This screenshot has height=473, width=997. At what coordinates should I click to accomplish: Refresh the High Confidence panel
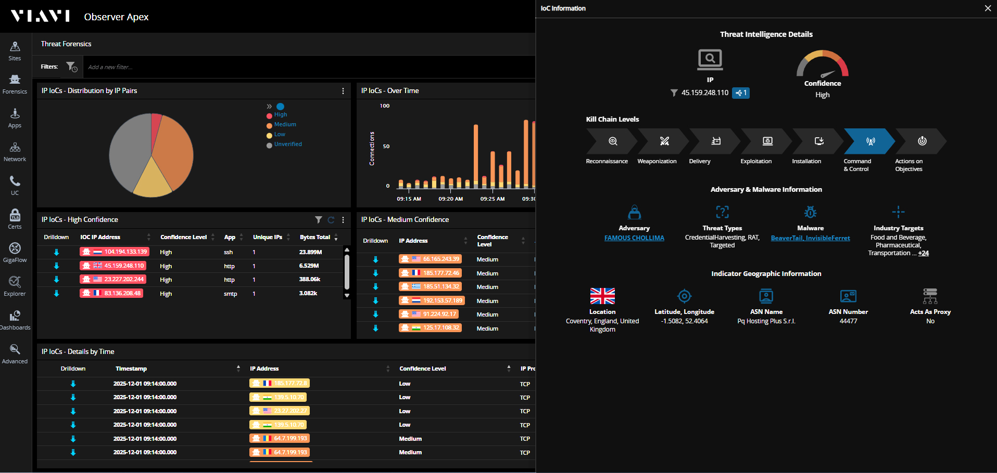click(x=331, y=220)
